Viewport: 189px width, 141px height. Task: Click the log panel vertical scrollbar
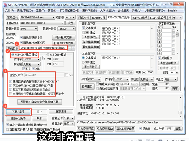(180, 107)
